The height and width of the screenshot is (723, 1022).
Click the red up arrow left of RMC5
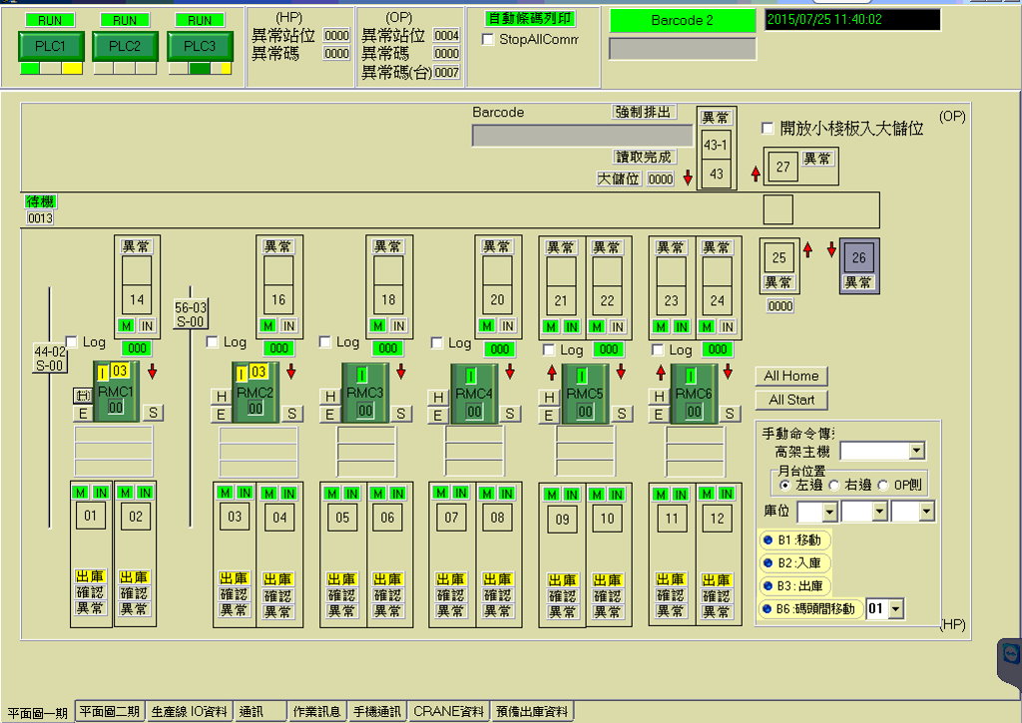(549, 372)
